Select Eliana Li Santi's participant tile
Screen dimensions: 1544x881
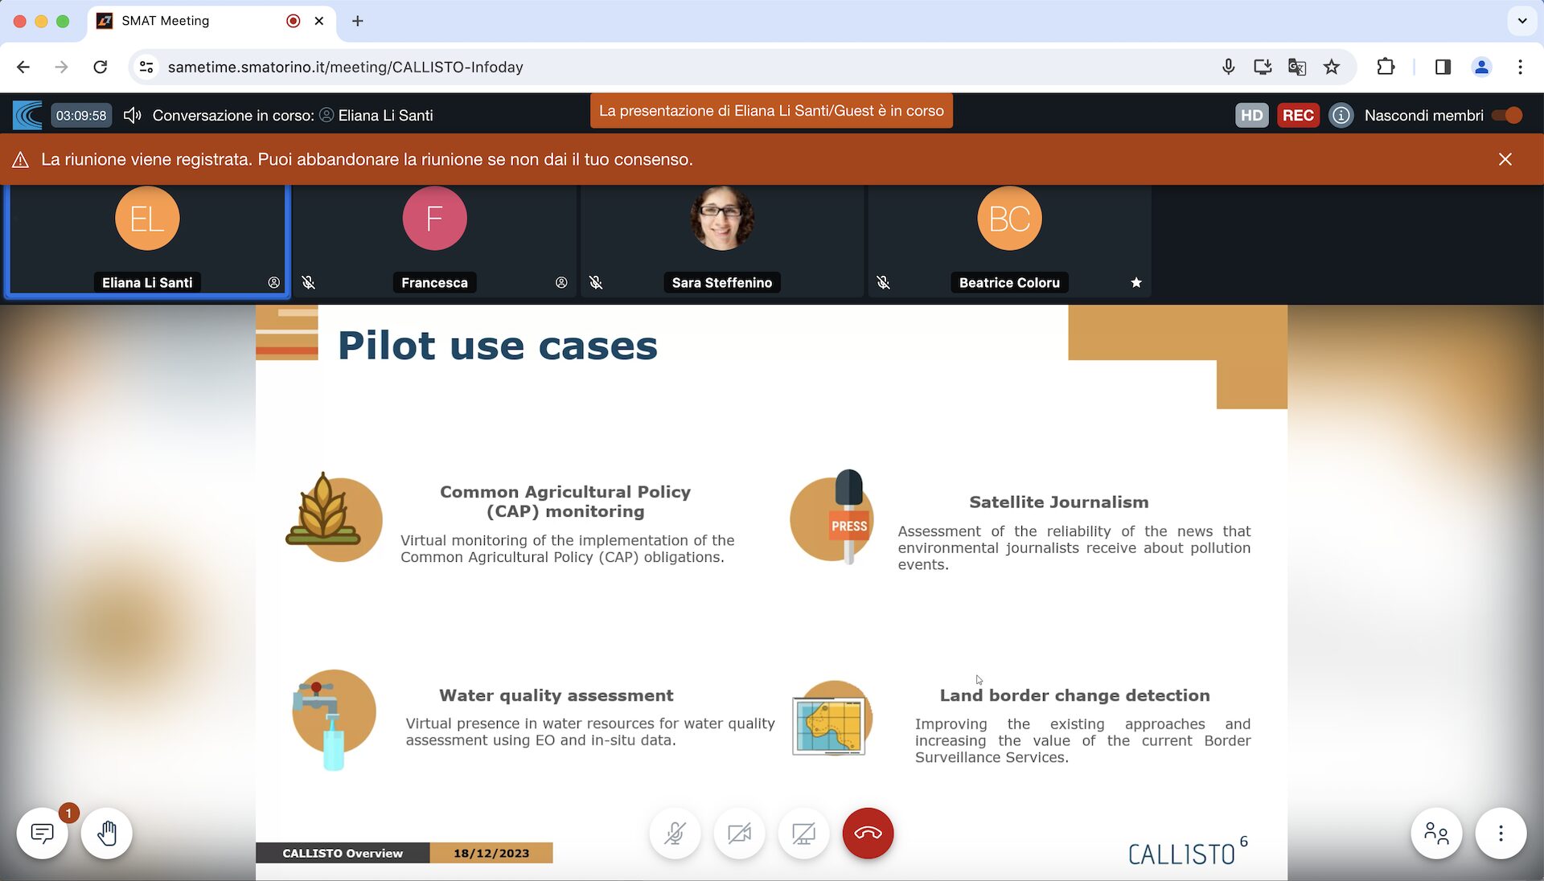click(147, 241)
